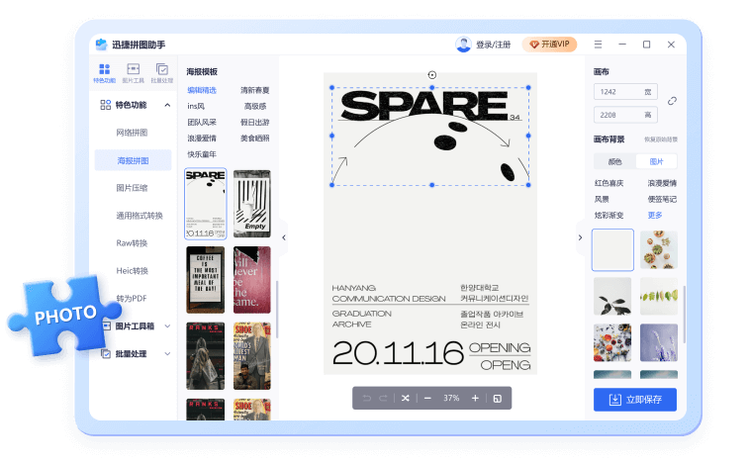Select the 高级感 template category
This screenshot has width=749, height=464.
click(x=255, y=106)
